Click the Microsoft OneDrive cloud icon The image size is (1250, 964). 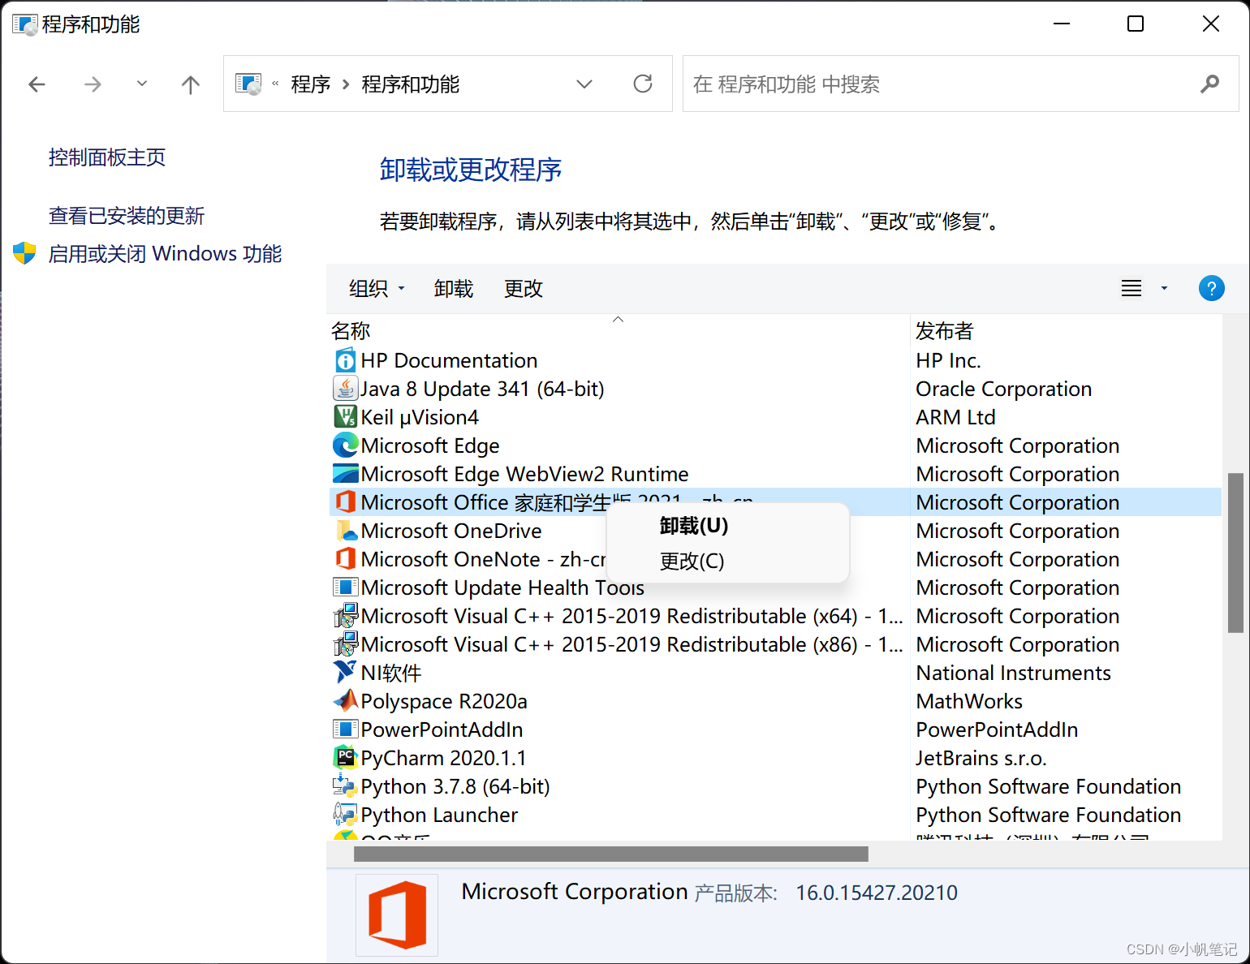pyautogui.click(x=346, y=531)
